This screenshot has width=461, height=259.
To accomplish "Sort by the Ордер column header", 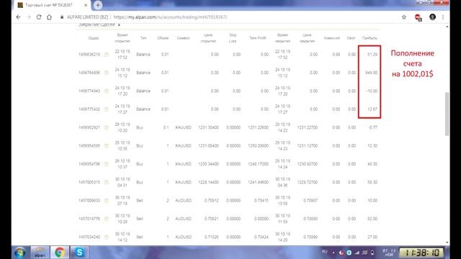I will click(93, 38).
